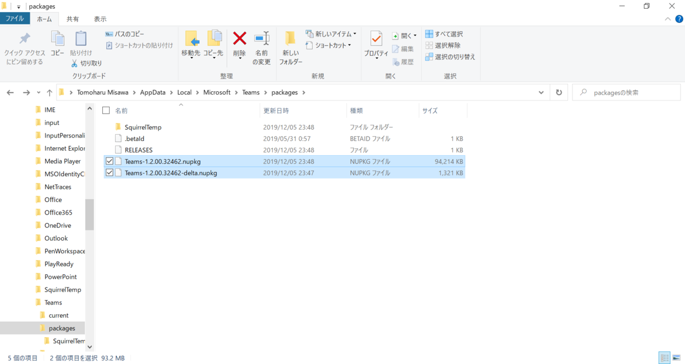
Task: Click History (履歴) in ribbon
Action: [403, 62]
